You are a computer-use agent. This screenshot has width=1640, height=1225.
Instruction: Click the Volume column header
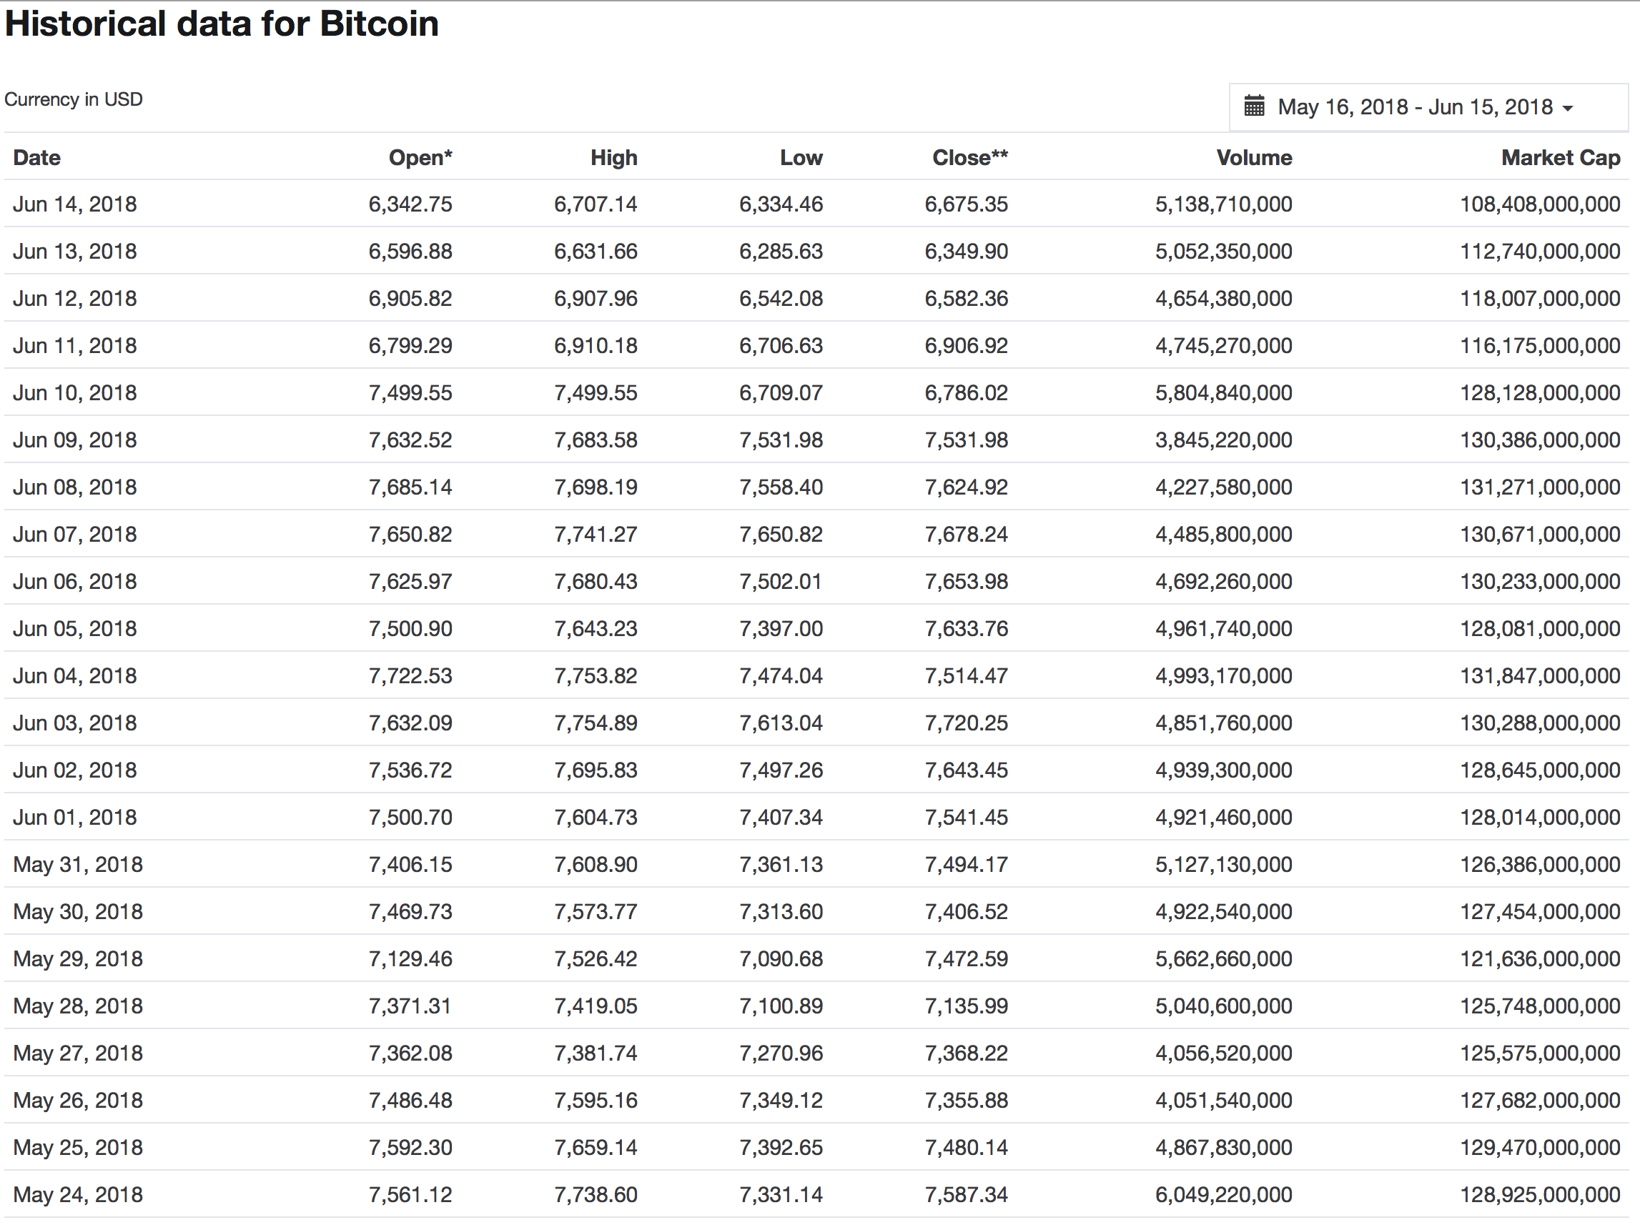point(1254,157)
